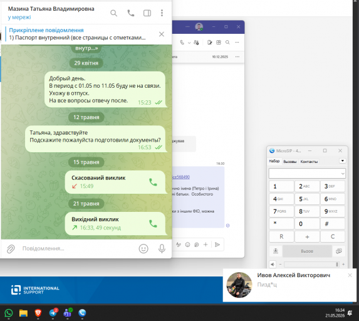Click the '21 травня' date badge

(86, 204)
